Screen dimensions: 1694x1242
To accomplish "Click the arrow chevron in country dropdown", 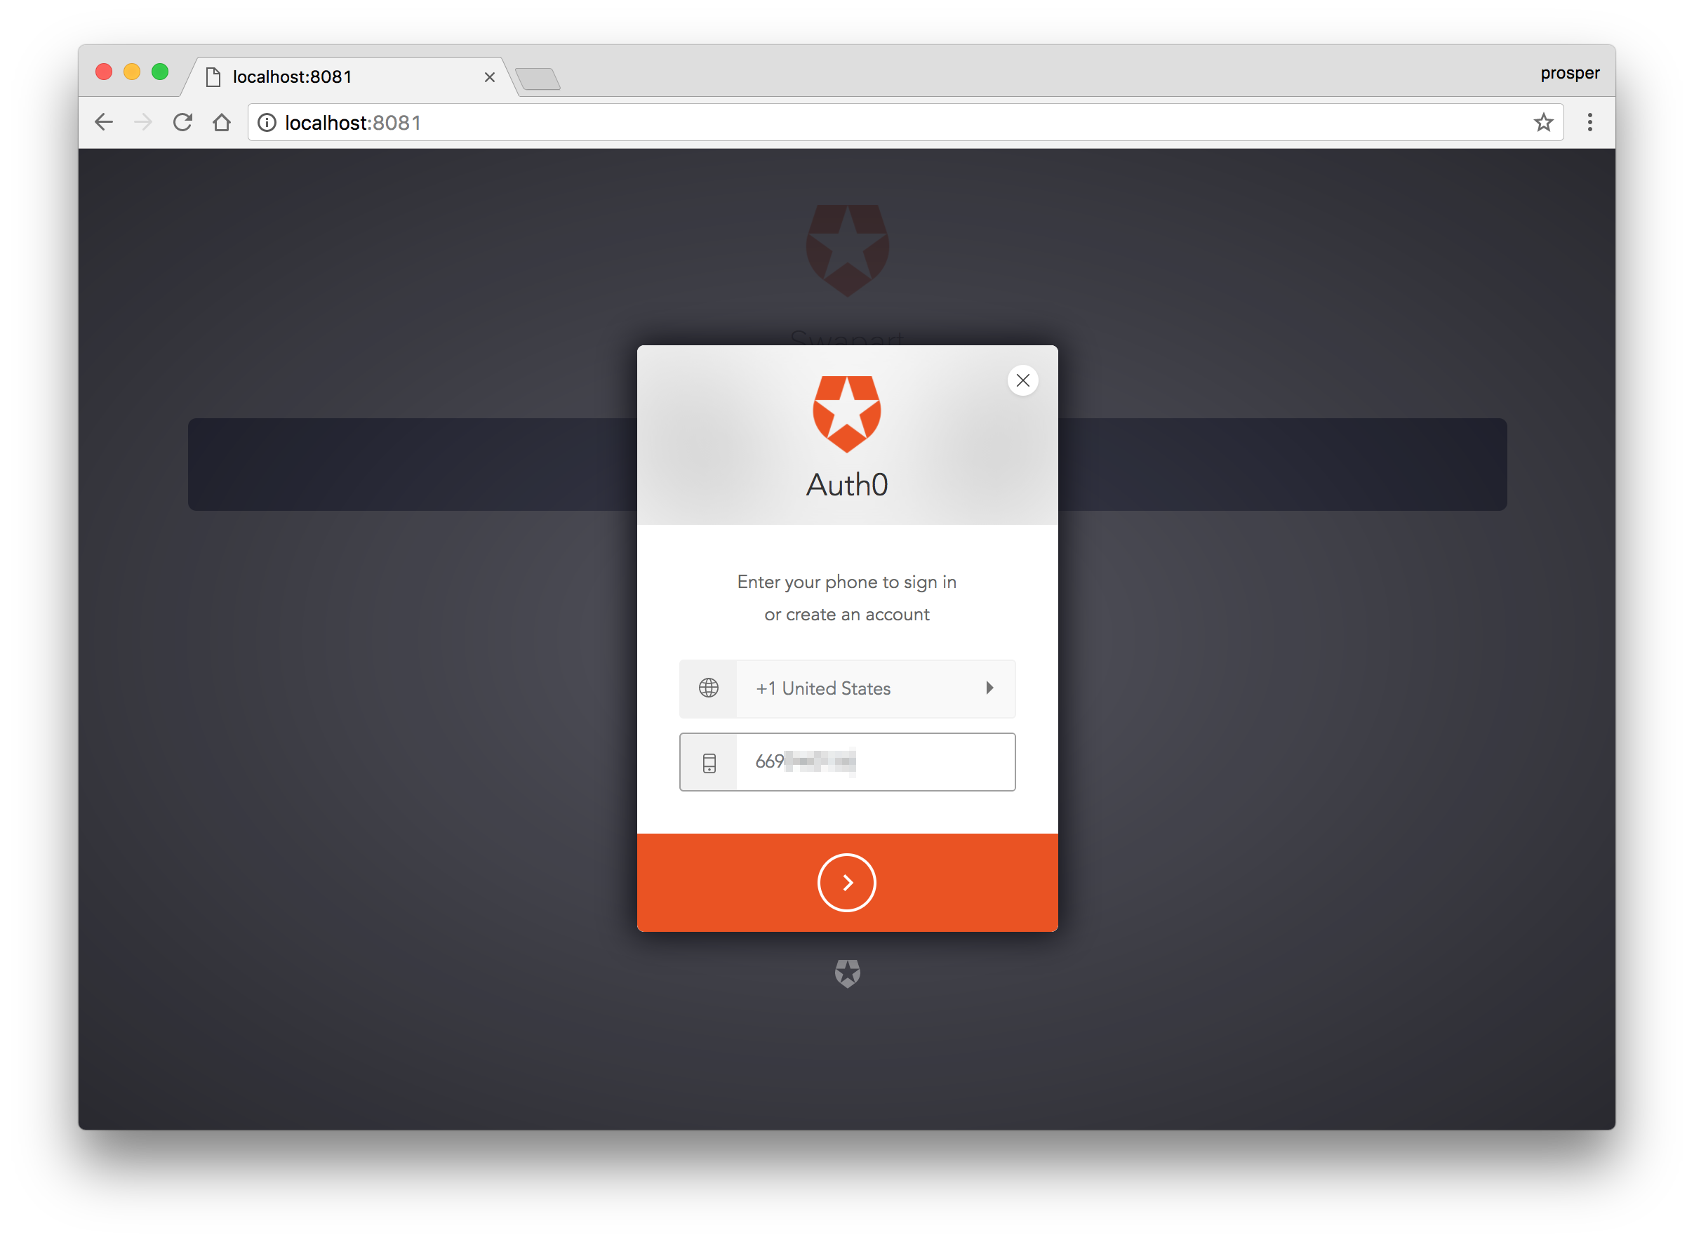I will pyautogui.click(x=993, y=687).
